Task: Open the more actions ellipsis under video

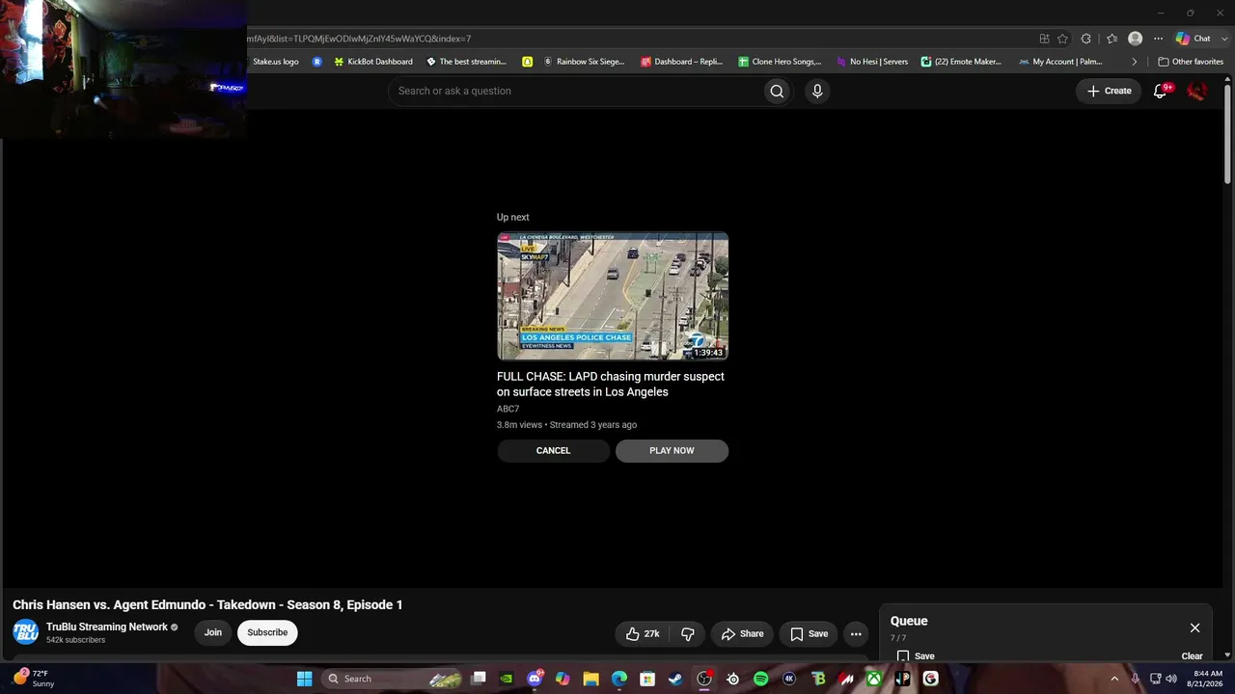Action: point(856,633)
